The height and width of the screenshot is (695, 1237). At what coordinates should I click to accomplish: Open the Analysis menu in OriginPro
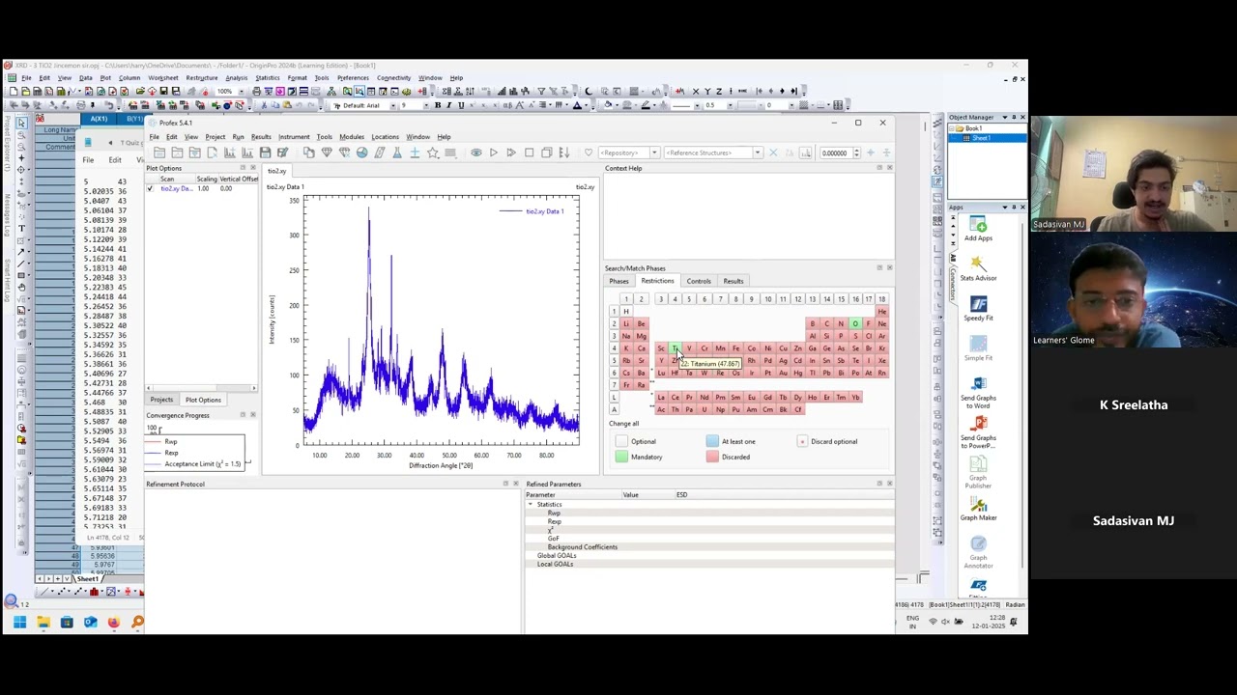click(236, 78)
